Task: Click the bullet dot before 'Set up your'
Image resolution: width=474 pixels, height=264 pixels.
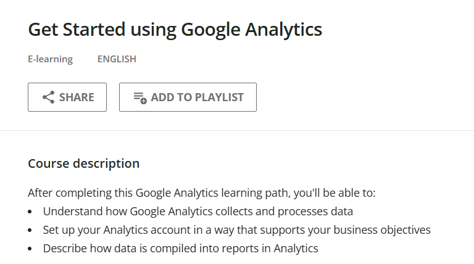Action: [31, 231]
